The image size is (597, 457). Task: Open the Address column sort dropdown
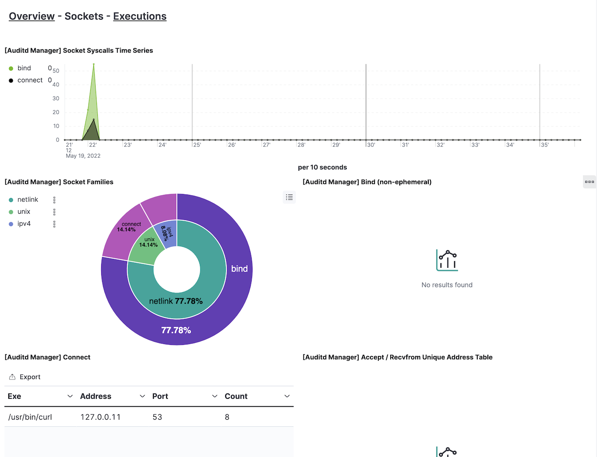(x=142, y=396)
